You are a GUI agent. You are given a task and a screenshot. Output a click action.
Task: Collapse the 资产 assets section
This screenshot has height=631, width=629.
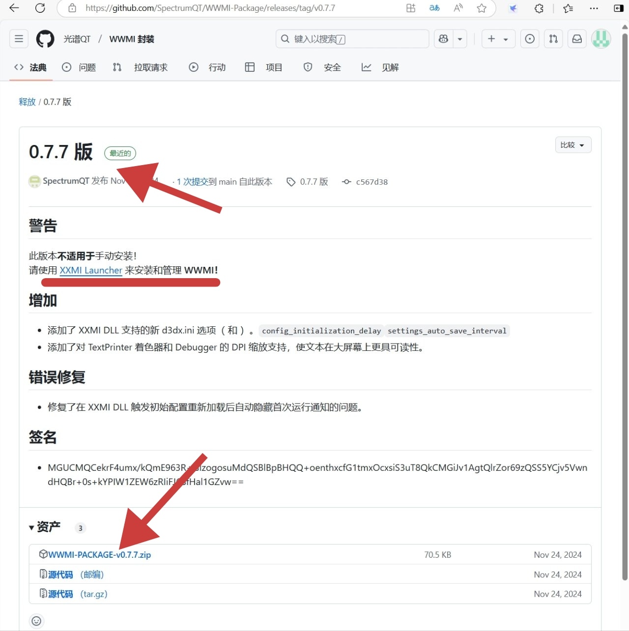[x=45, y=527]
